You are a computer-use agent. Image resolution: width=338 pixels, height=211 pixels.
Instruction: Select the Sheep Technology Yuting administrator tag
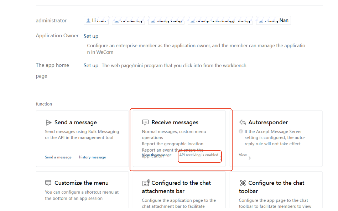pyautogui.click(x=220, y=21)
